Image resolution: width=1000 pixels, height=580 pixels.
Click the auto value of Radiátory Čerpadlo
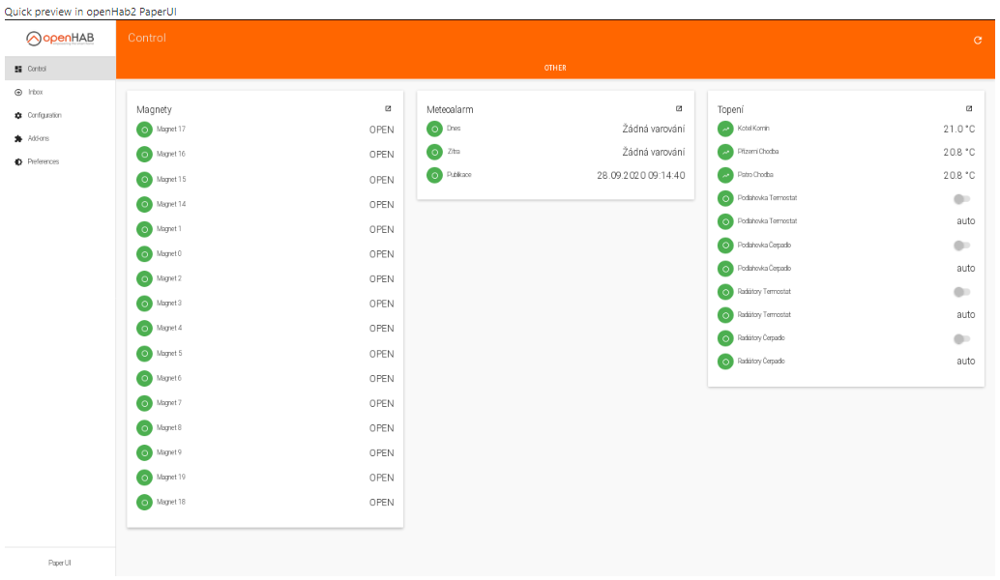965,362
